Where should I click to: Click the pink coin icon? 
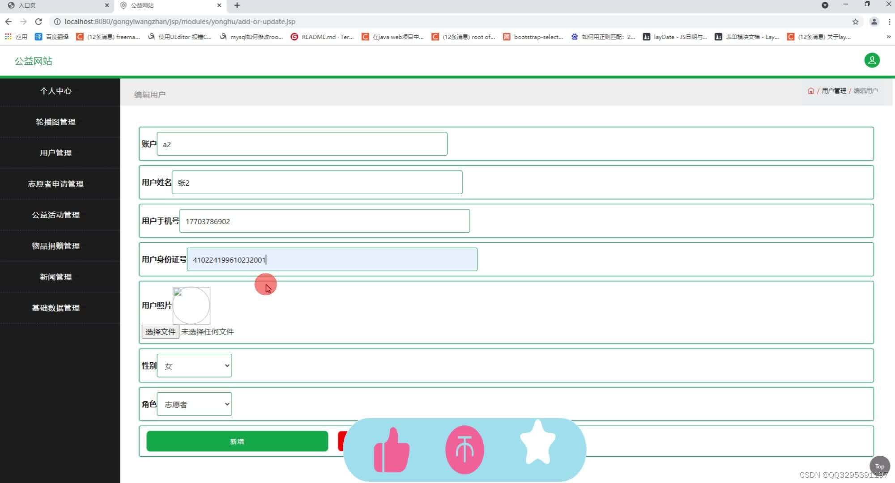coord(465,450)
